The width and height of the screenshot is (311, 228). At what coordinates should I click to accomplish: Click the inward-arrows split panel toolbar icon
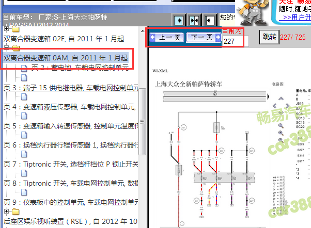coord(194,20)
